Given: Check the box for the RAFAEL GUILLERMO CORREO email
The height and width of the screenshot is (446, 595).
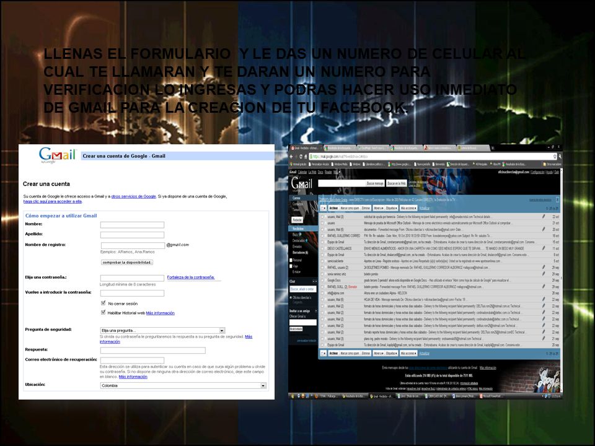Looking at the screenshot, I should click(x=322, y=235).
